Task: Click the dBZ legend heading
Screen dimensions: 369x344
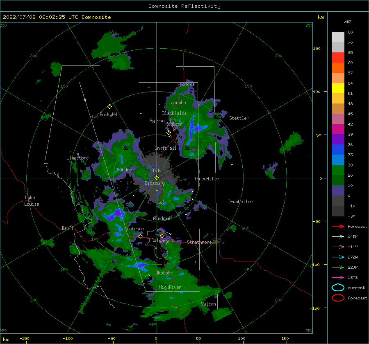Action: (x=348, y=22)
